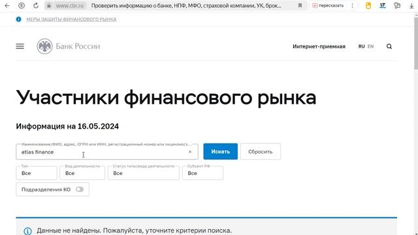Open the translate extension icon
This screenshot has width=418, height=235.
pos(383,6)
